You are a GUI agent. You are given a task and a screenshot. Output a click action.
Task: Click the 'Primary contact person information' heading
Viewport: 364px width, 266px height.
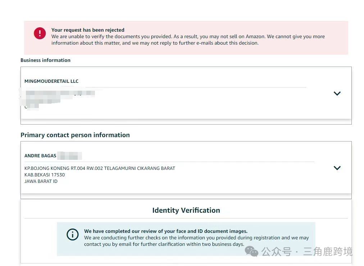(75, 135)
